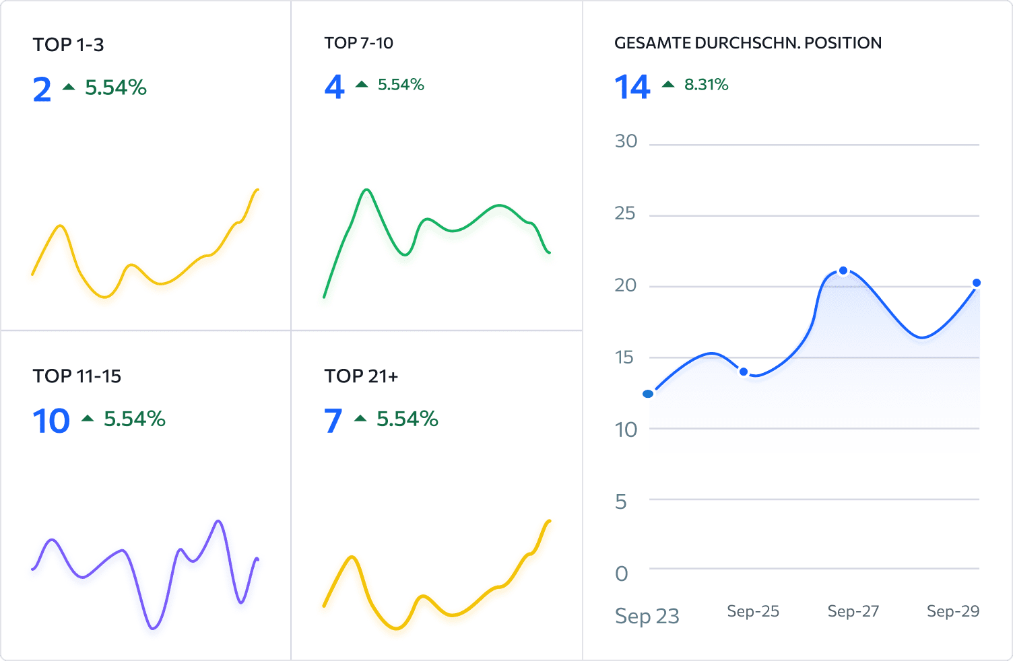Open the TOP 1-3 card title

69,45
